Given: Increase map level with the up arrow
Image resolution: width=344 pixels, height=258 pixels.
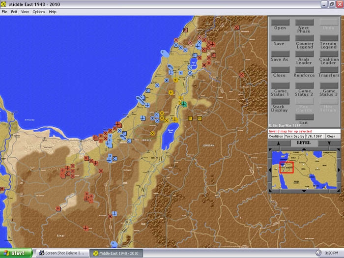Looking at the screenshot, I should coord(279,143).
